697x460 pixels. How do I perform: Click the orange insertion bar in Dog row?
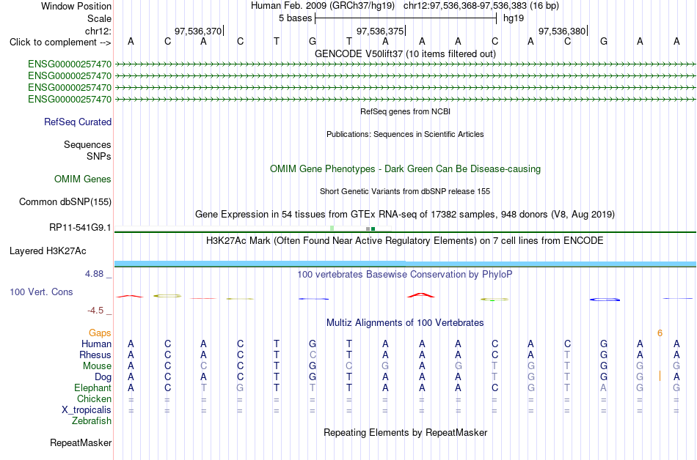pyautogui.click(x=660, y=376)
